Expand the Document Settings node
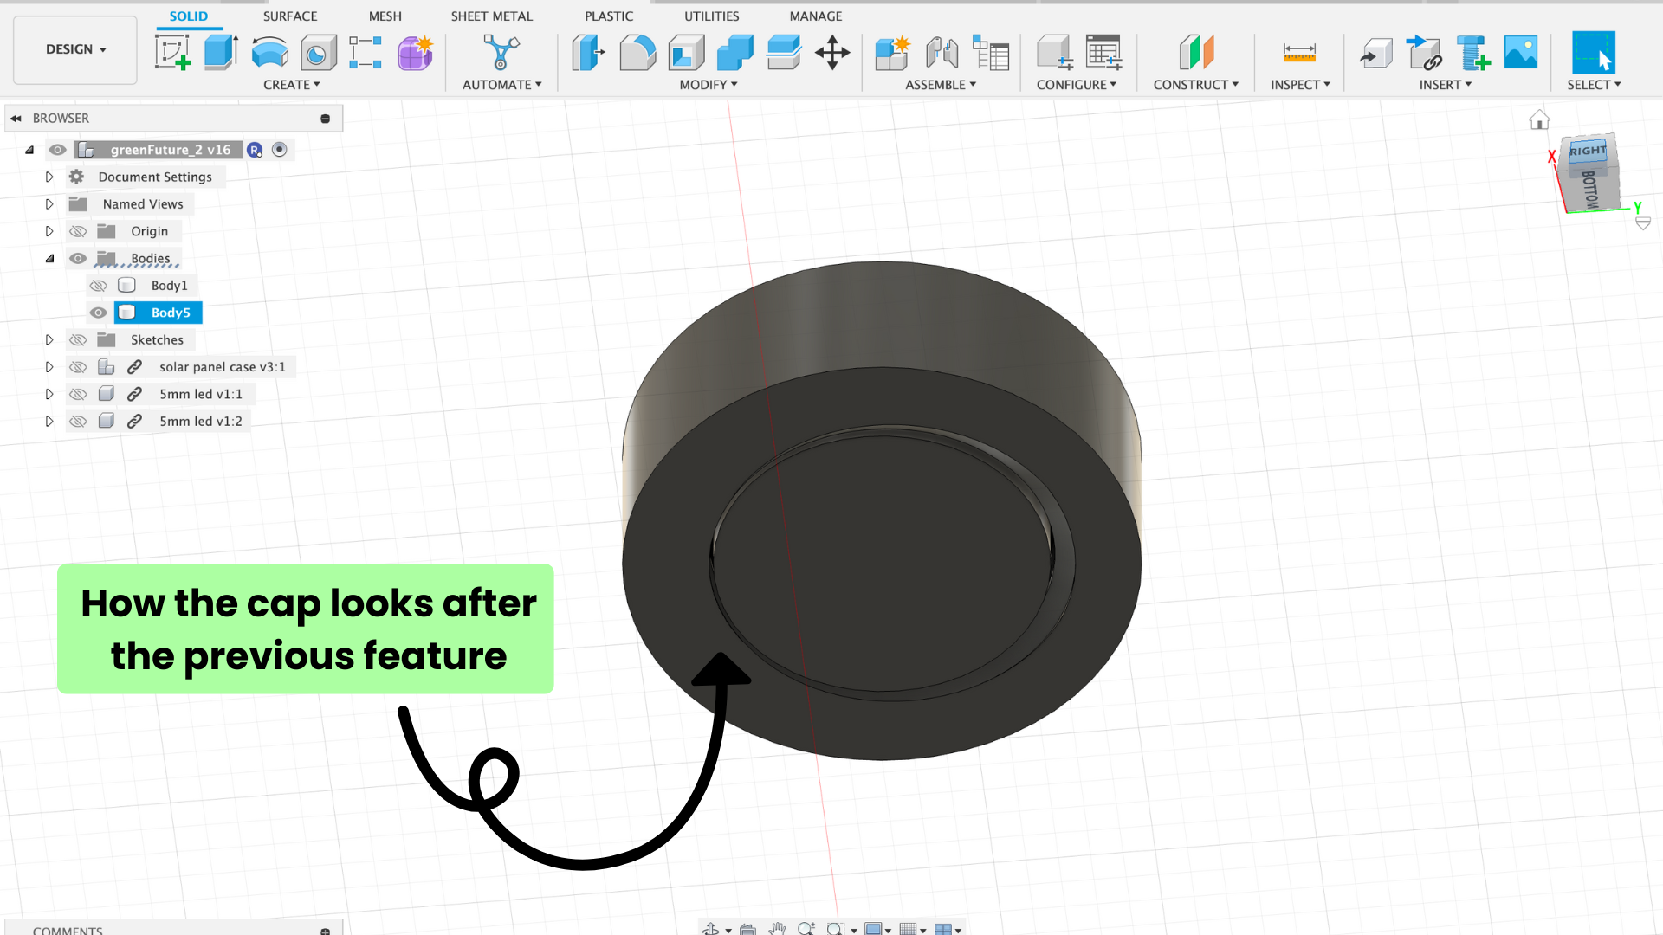This screenshot has height=935, width=1663. (49, 177)
